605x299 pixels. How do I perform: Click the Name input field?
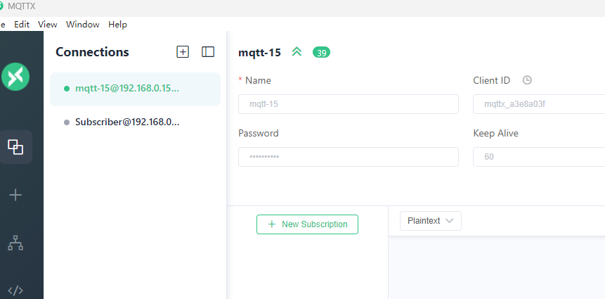tap(349, 104)
